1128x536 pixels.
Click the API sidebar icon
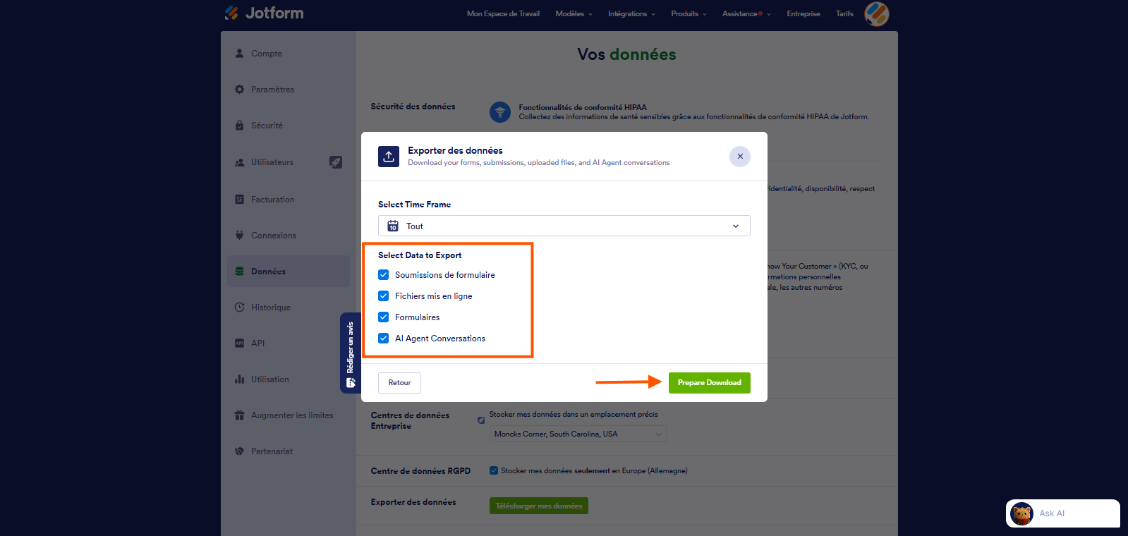(x=239, y=343)
